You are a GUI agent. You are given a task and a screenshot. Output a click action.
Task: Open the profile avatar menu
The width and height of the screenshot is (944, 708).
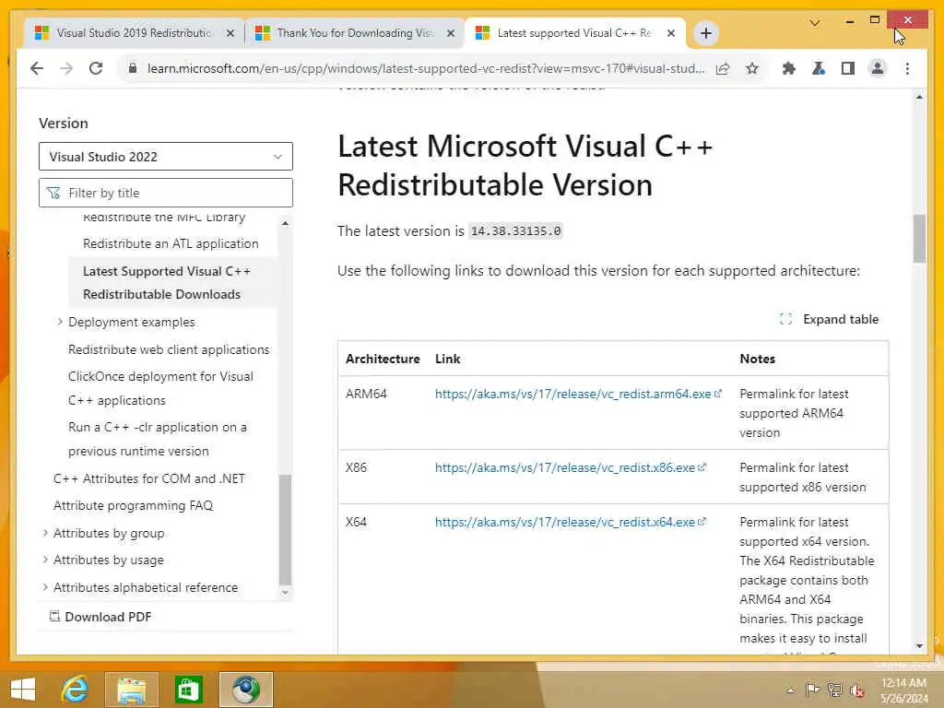pos(878,68)
